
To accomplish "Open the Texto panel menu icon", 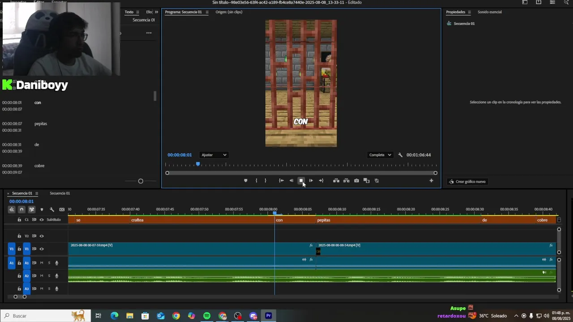I will 137,12.
